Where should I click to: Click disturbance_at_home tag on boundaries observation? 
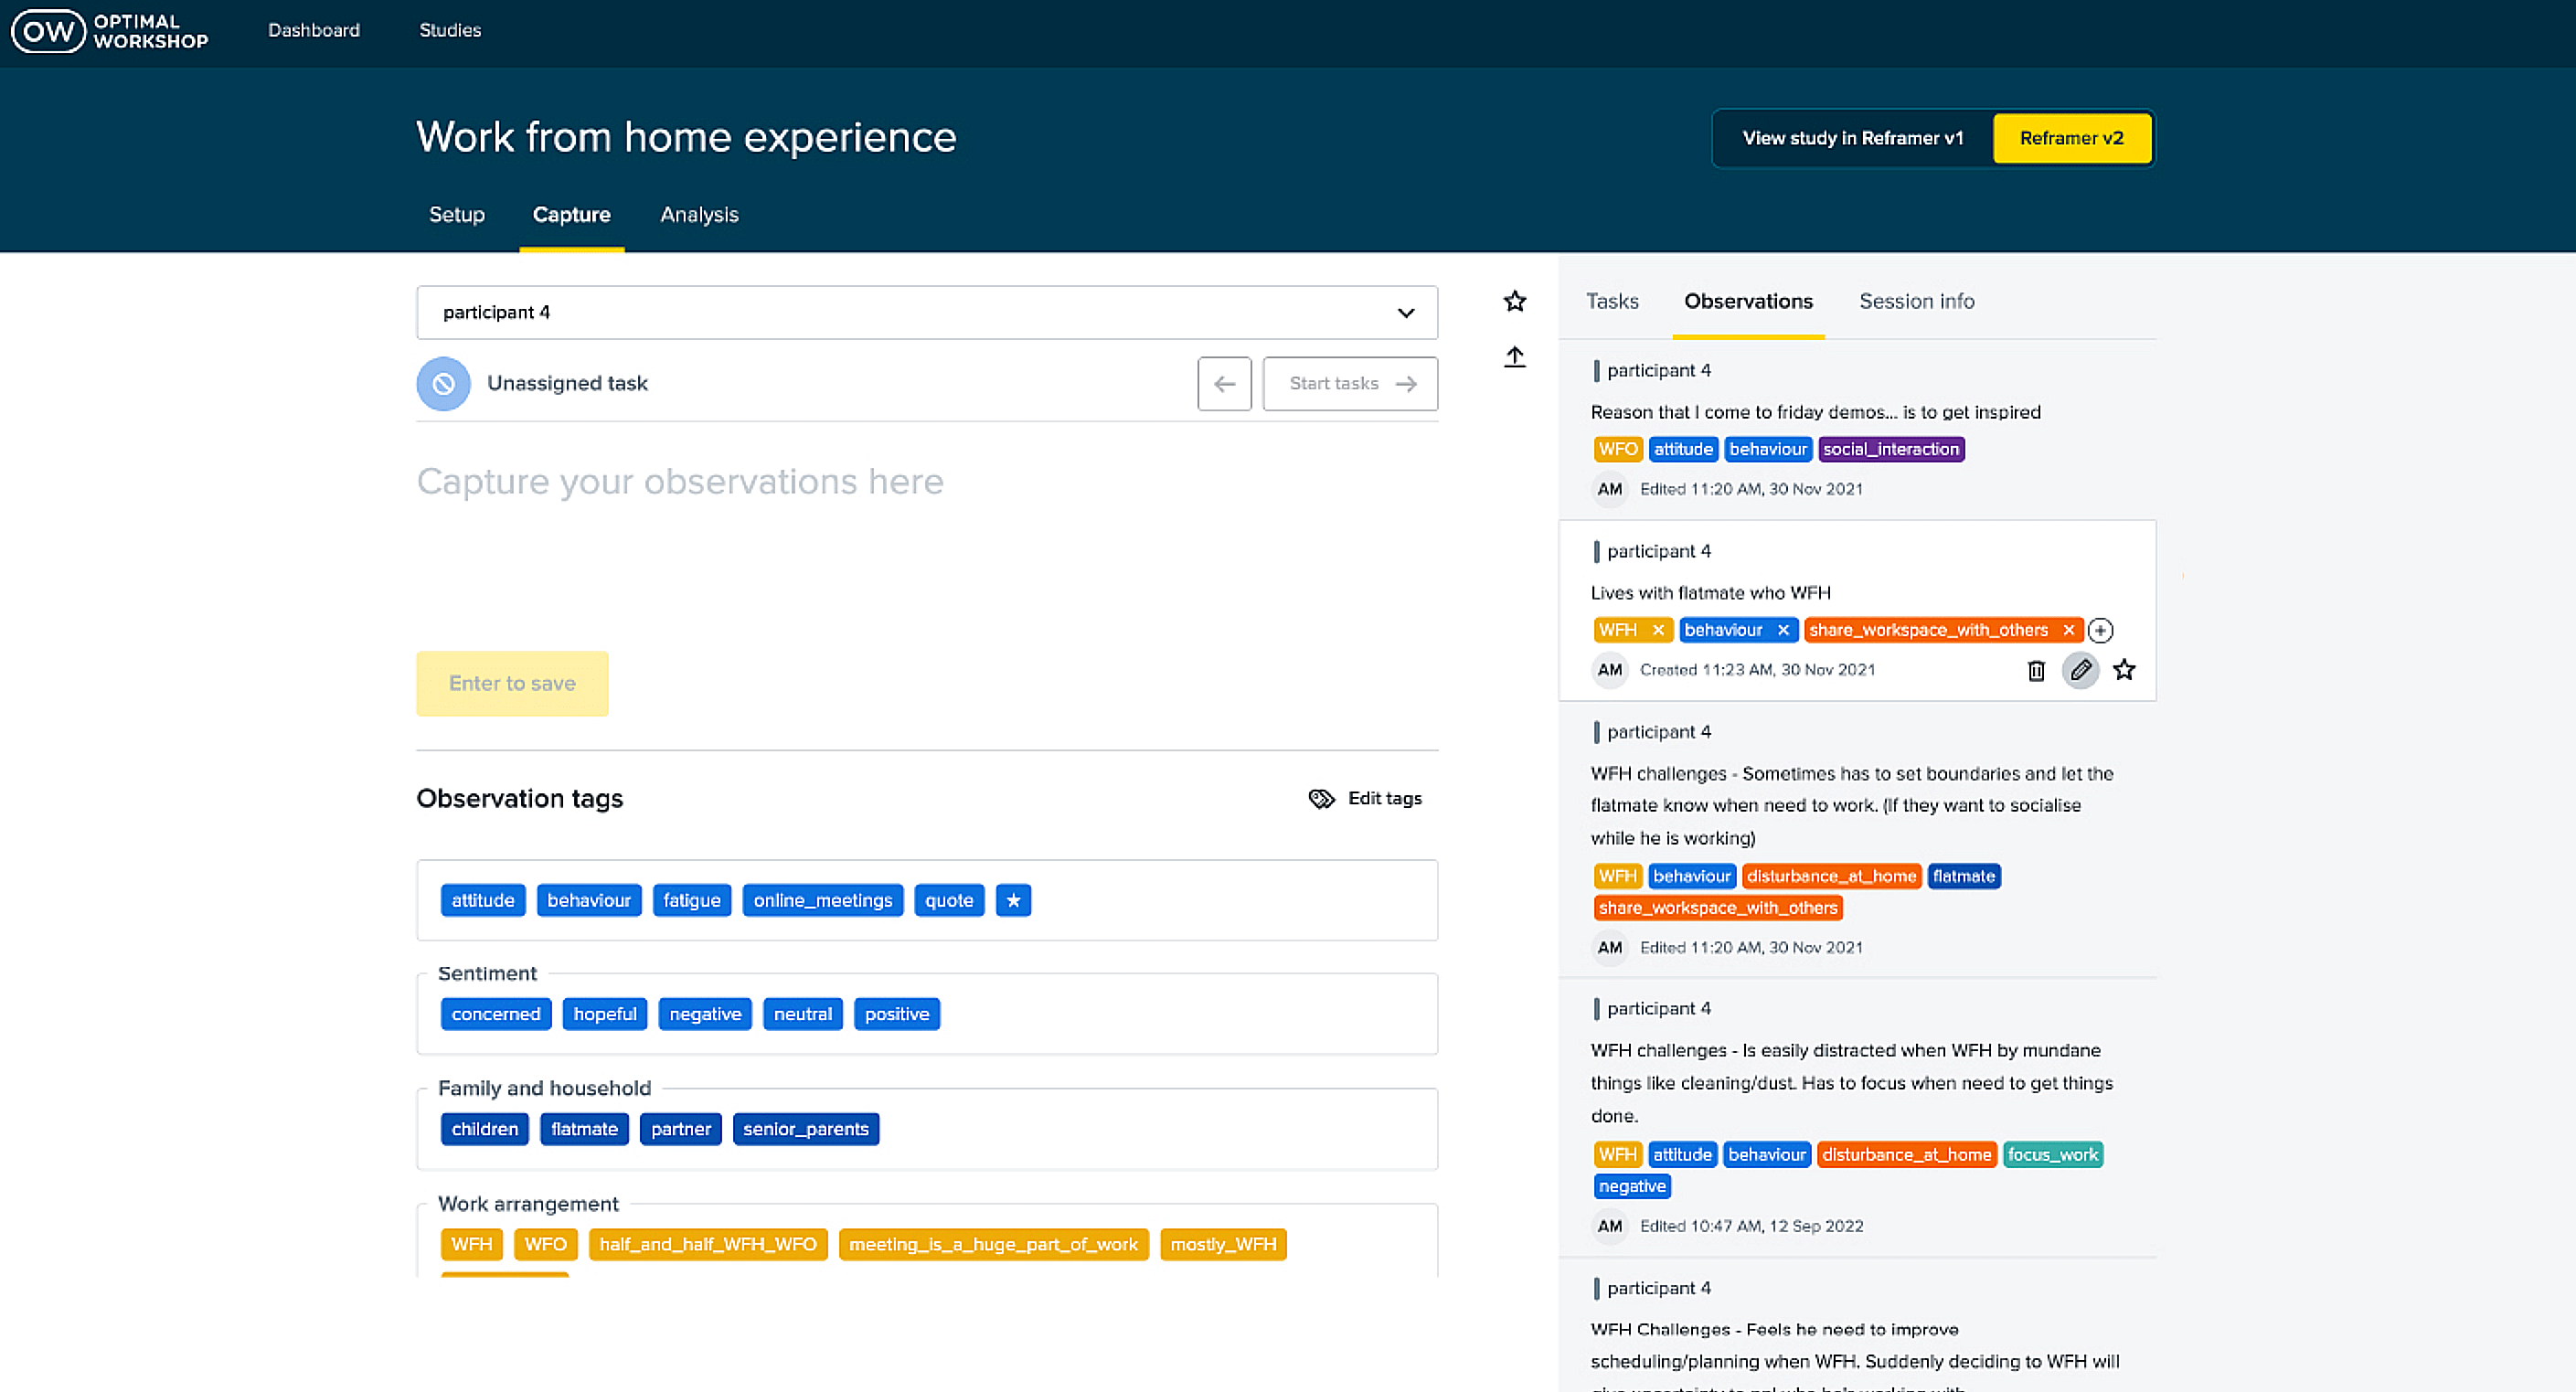[1831, 877]
